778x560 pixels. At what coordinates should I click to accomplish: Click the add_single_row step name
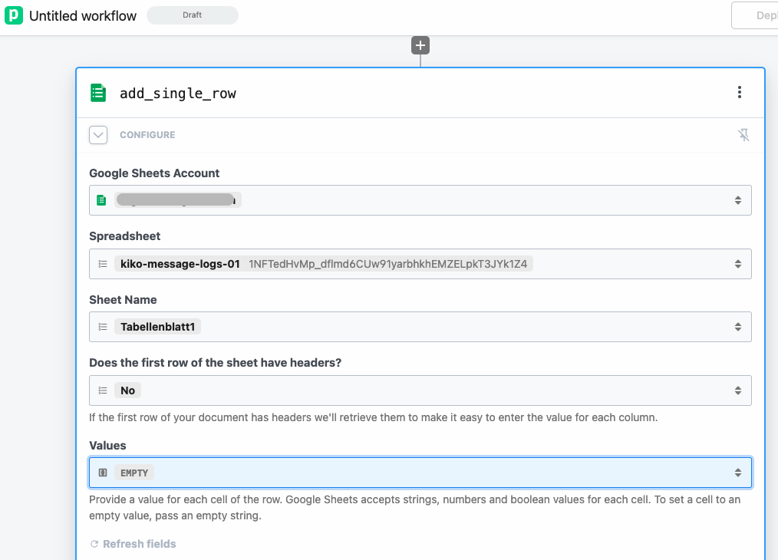click(178, 94)
